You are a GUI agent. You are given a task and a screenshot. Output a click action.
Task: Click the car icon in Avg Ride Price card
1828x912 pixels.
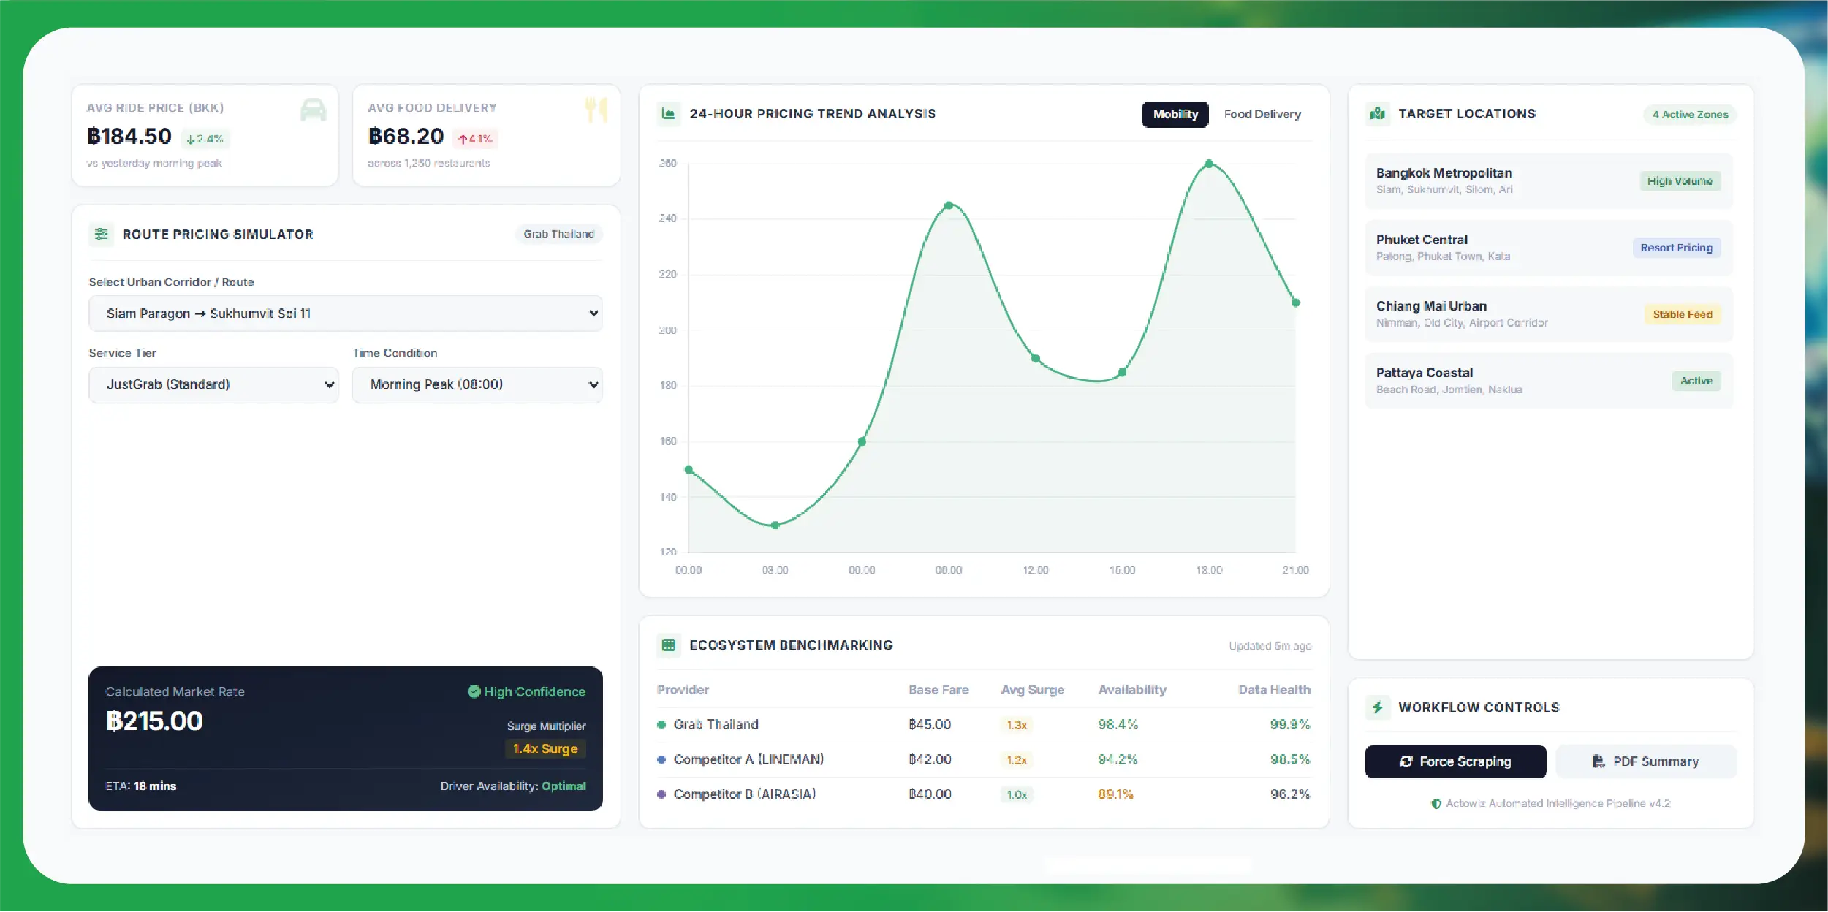pyautogui.click(x=313, y=110)
